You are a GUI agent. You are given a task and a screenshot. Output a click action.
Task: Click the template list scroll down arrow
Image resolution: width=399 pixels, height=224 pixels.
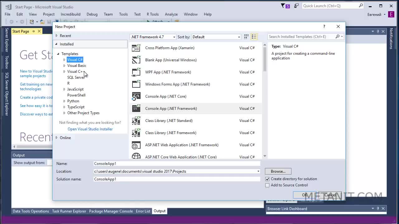[x=265, y=156]
